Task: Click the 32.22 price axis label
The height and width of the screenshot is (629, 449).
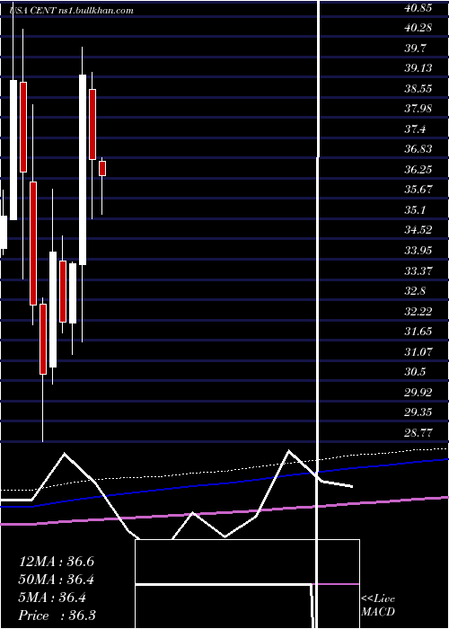Action: (418, 311)
